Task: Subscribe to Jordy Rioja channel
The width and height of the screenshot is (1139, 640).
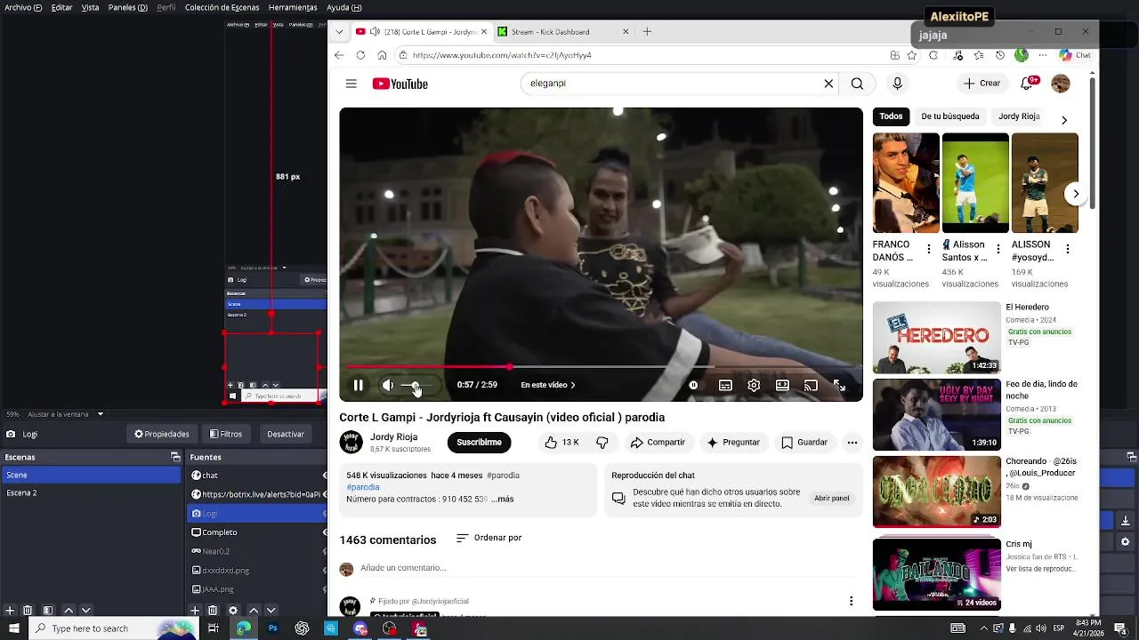Action: pyautogui.click(x=480, y=443)
